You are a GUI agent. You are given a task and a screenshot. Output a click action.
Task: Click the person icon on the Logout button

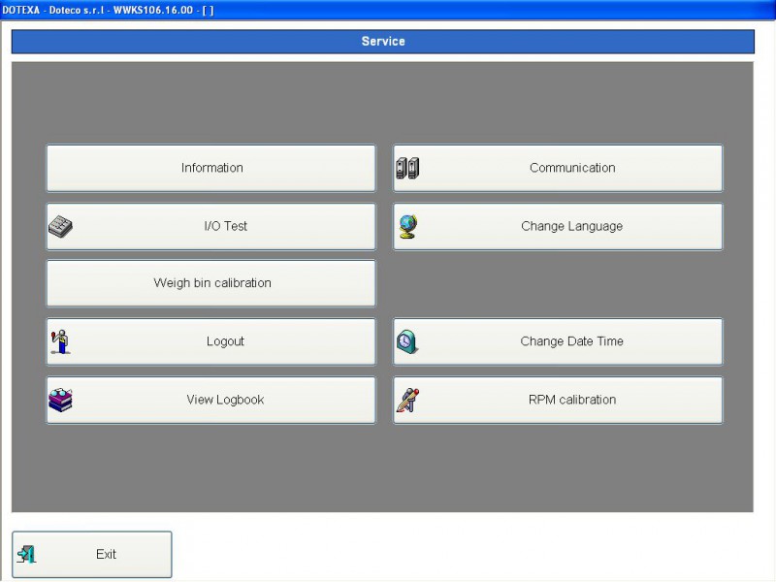point(60,340)
